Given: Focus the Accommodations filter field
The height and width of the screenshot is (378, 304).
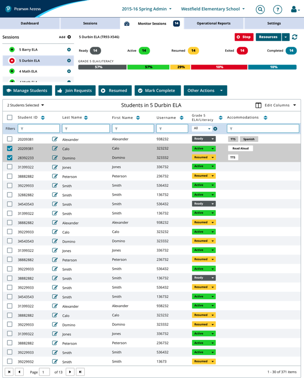Looking at the screenshot, I should pyautogui.click(x=263, y=128).
